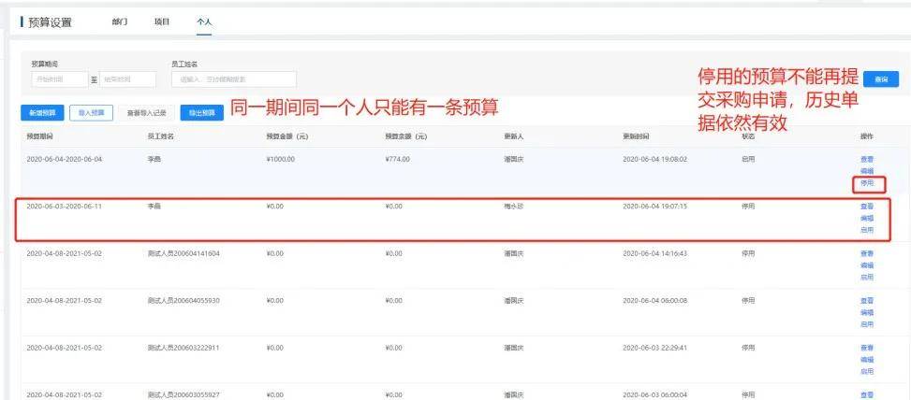The height and width of the screenshot is (400, 911).
Task: Click 查看 for 测试人员200604141604 budget
Action: (867, 253)
